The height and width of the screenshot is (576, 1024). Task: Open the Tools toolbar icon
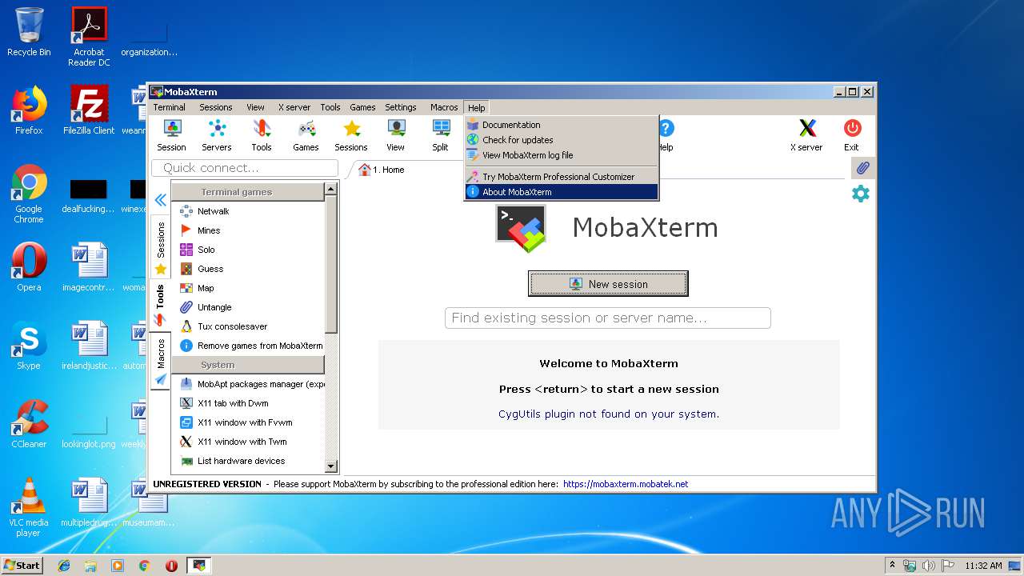[x=262, y=135]
